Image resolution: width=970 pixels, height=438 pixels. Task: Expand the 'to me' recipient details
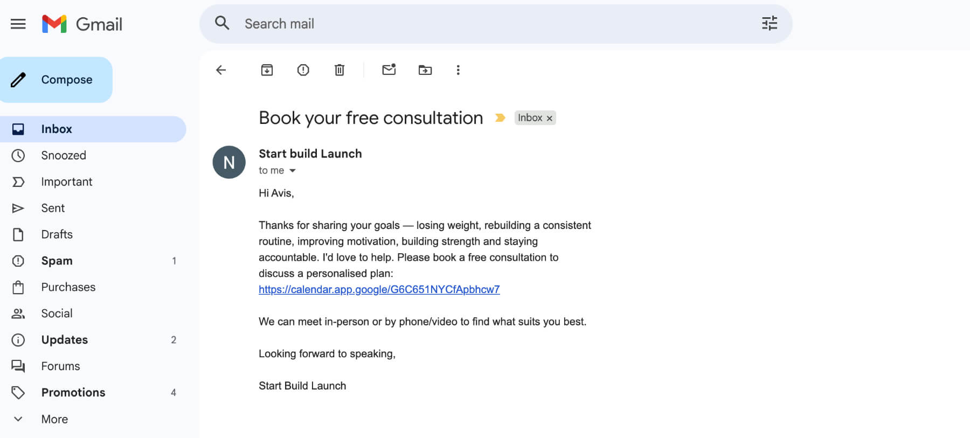click(x=293, y=170)
